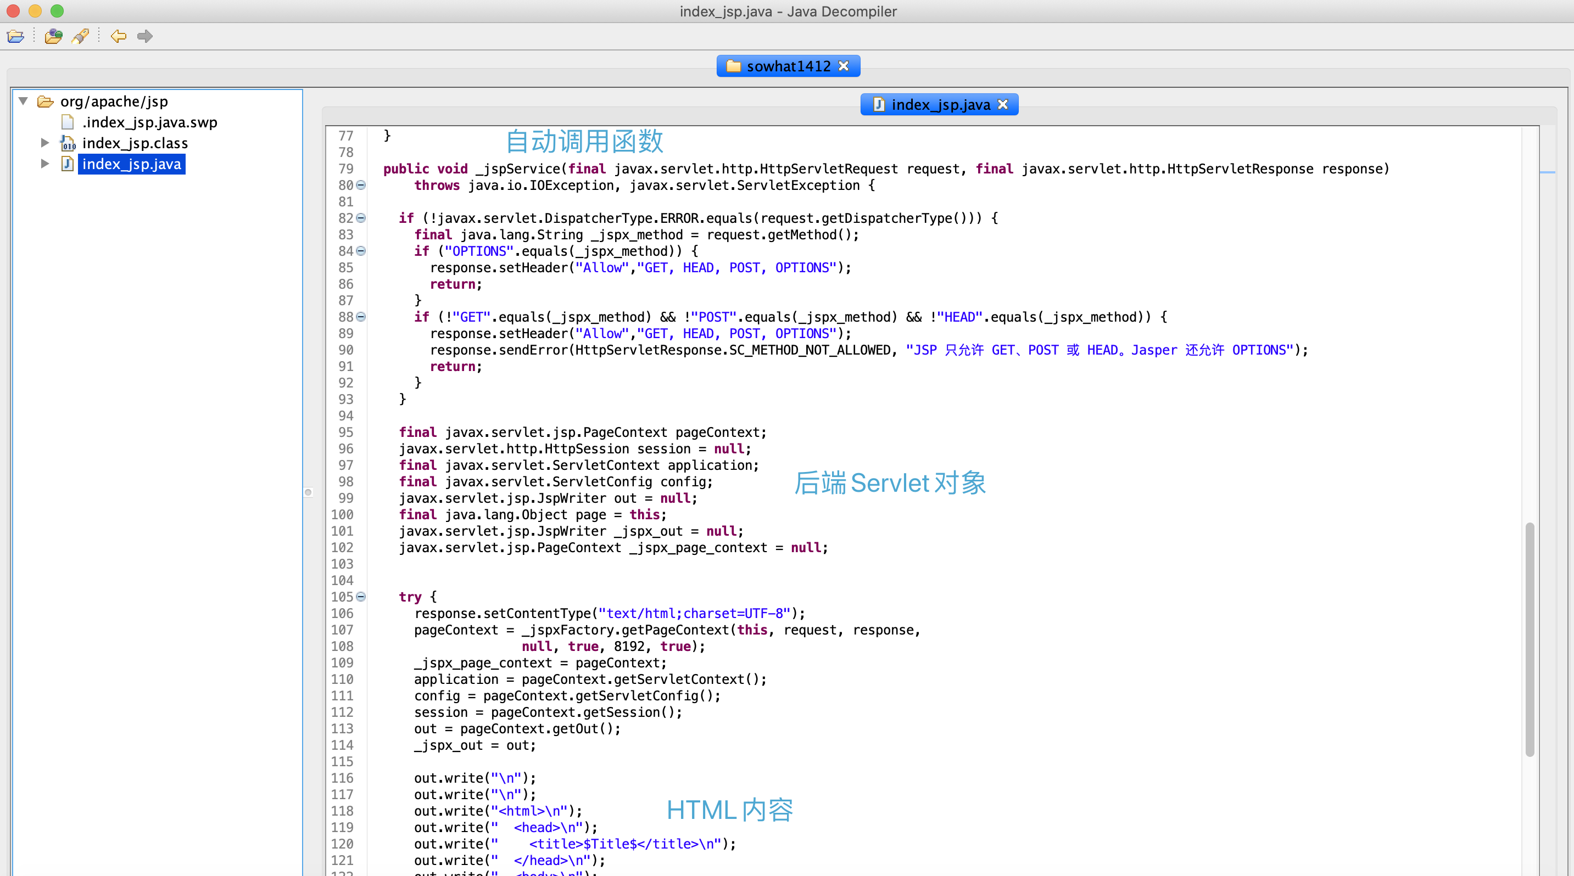The width and height of the screenshot is (1574, 876).
Task: Click the Search toolbar icon
Action: (80, 37)
